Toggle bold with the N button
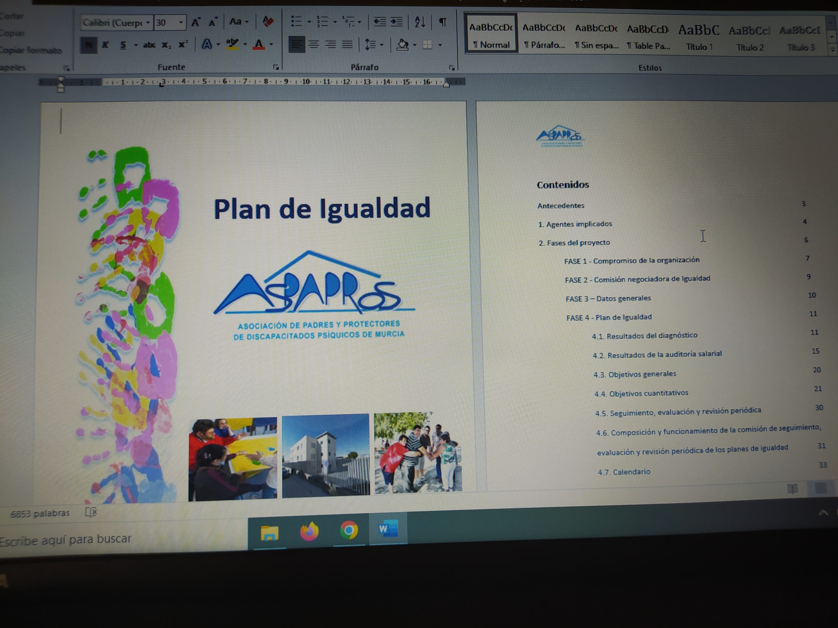This screenshot has height=628, width=838. tap(89, 44)
